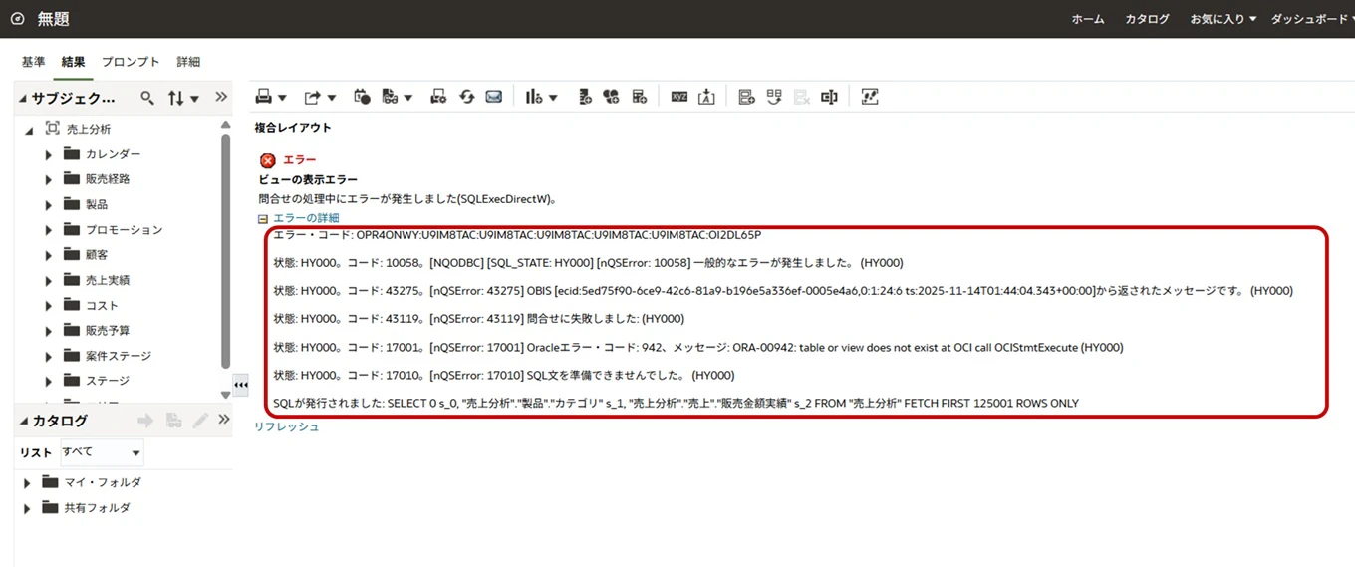Click the create compound layout icon
Screen dimensions: 1355x567
[746, 97]
